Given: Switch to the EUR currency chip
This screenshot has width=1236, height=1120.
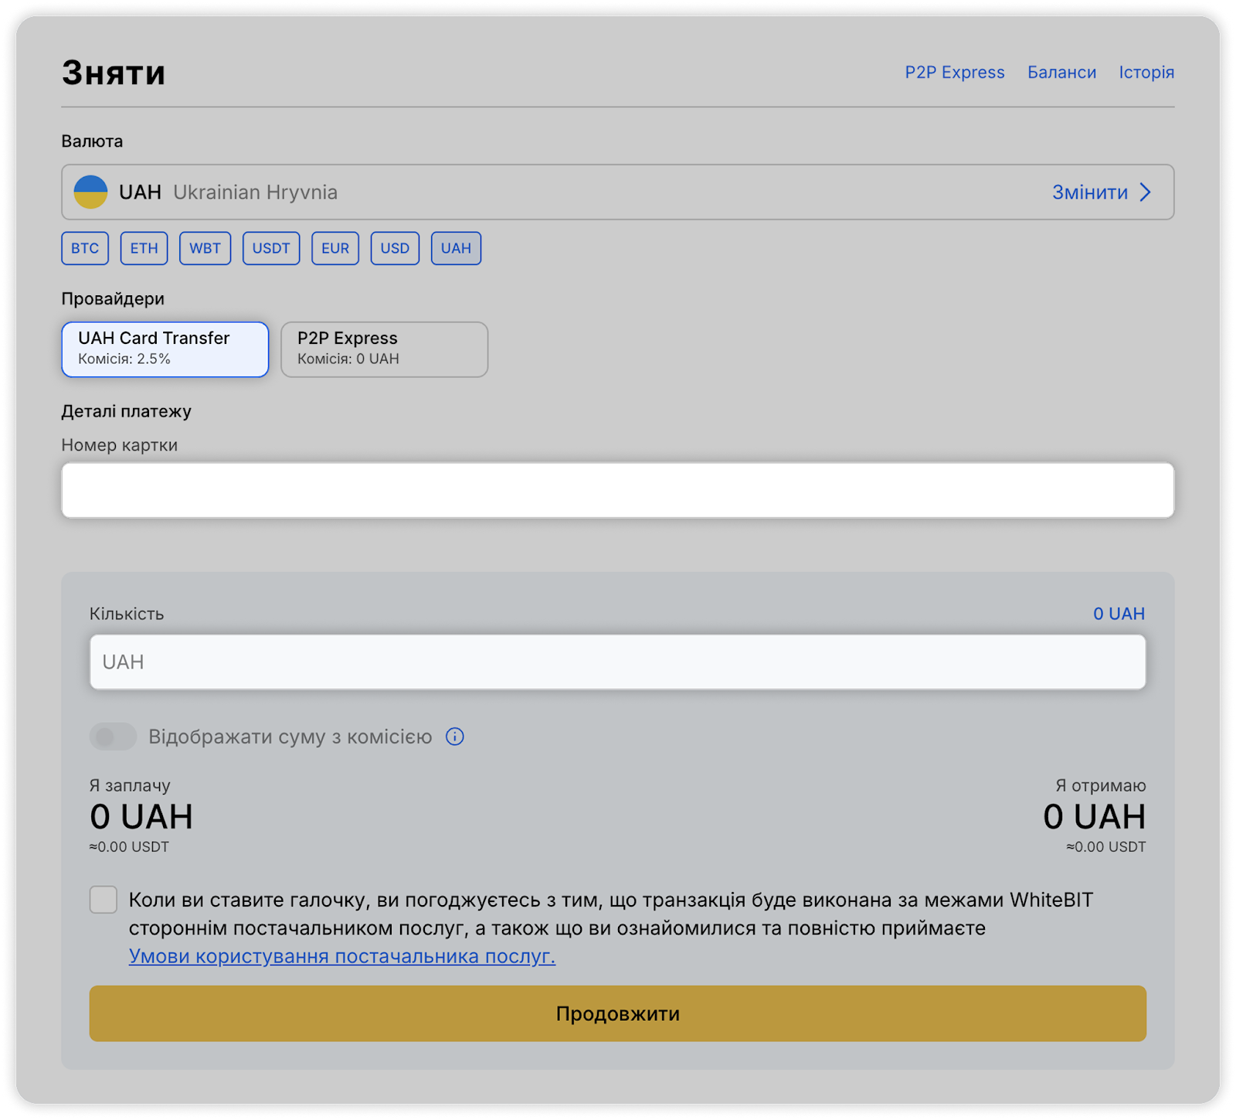Looking at the screenshot, I should pyautogui.click(x=335, y=248).
